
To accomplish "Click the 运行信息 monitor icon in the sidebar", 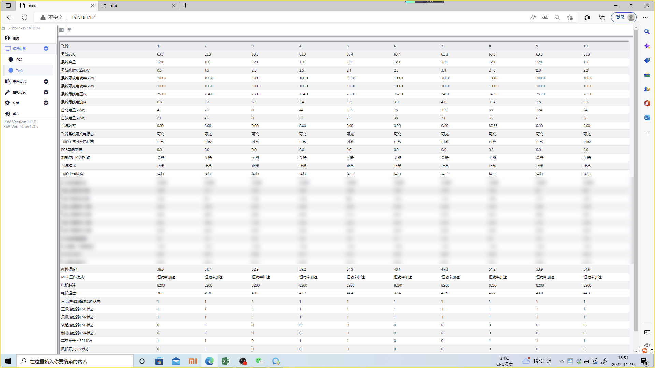I will (x=8, y=49).
